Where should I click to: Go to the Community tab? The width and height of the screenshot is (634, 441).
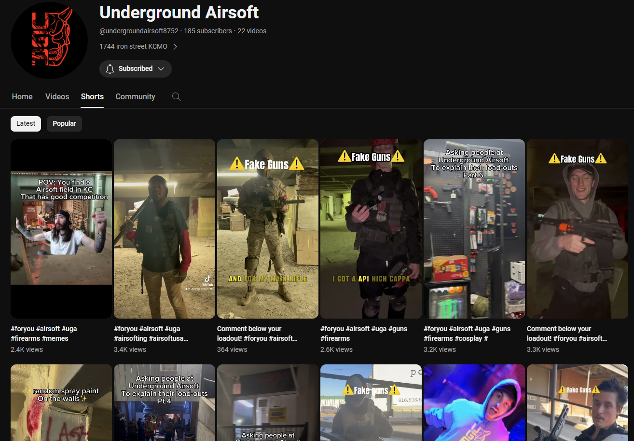point(135,97)
